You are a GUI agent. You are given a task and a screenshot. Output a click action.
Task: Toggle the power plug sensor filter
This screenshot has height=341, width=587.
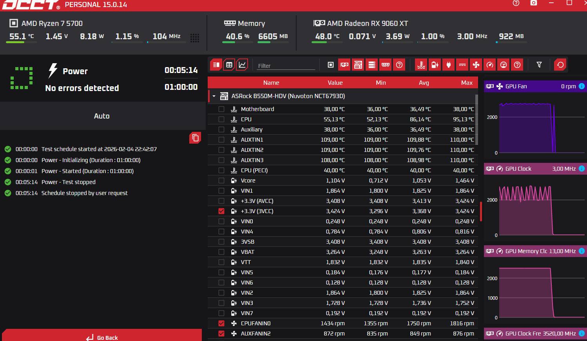[x=449, y=65]
